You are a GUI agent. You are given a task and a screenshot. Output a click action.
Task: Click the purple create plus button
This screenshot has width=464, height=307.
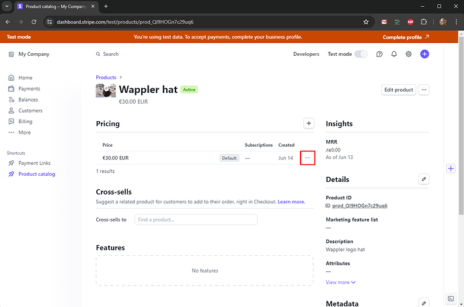424,55
